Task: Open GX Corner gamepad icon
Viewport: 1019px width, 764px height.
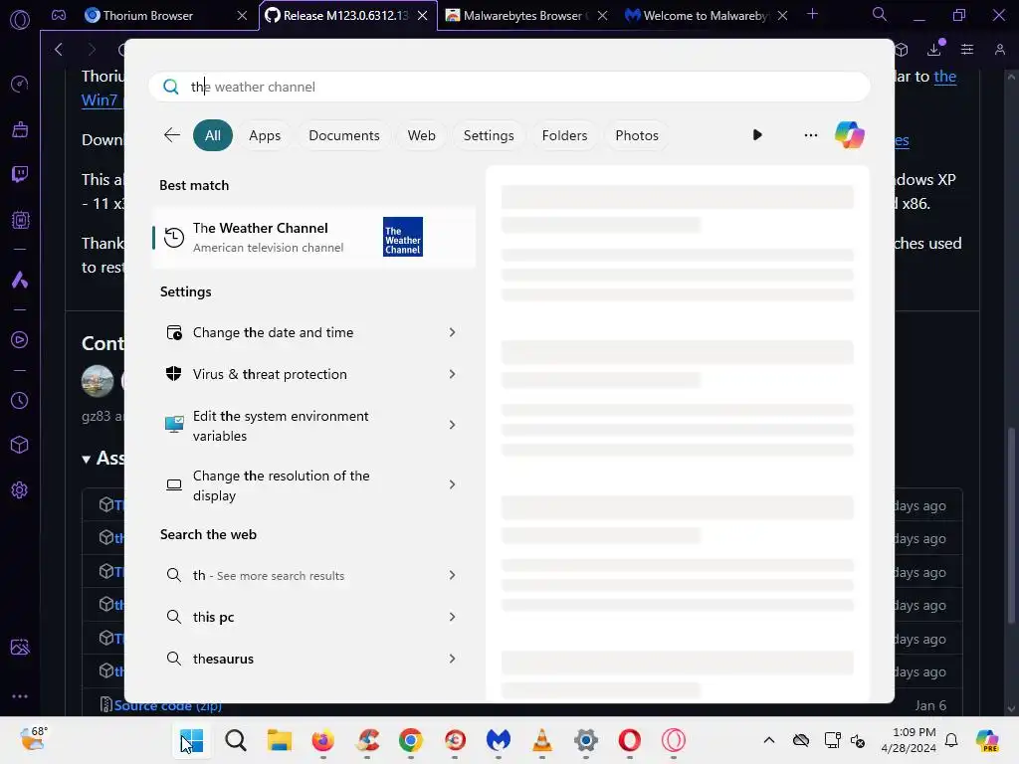Action: (x=59, y=15)
